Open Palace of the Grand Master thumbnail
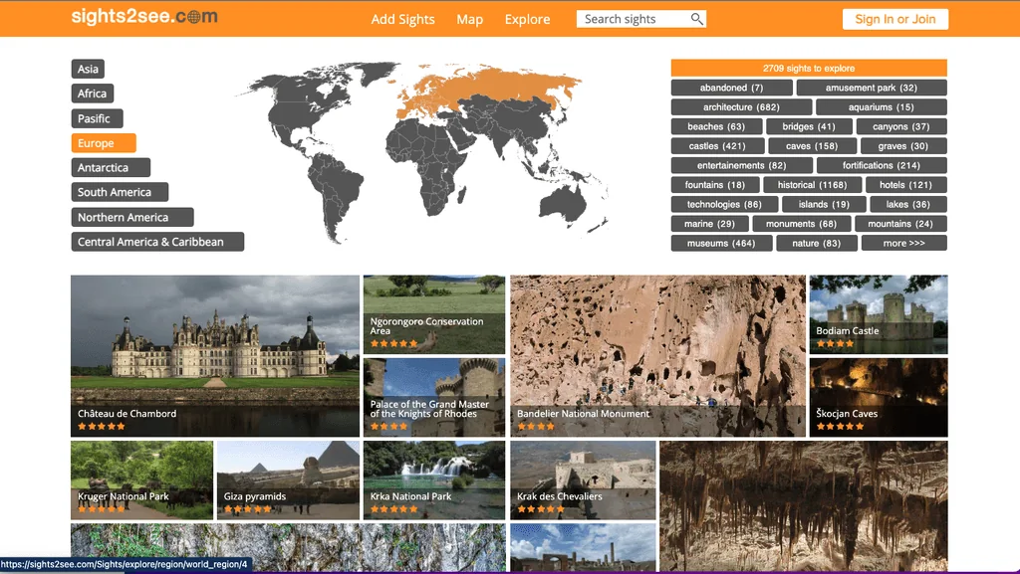This screenshot has height=574, width=1020. coord(434,397)
